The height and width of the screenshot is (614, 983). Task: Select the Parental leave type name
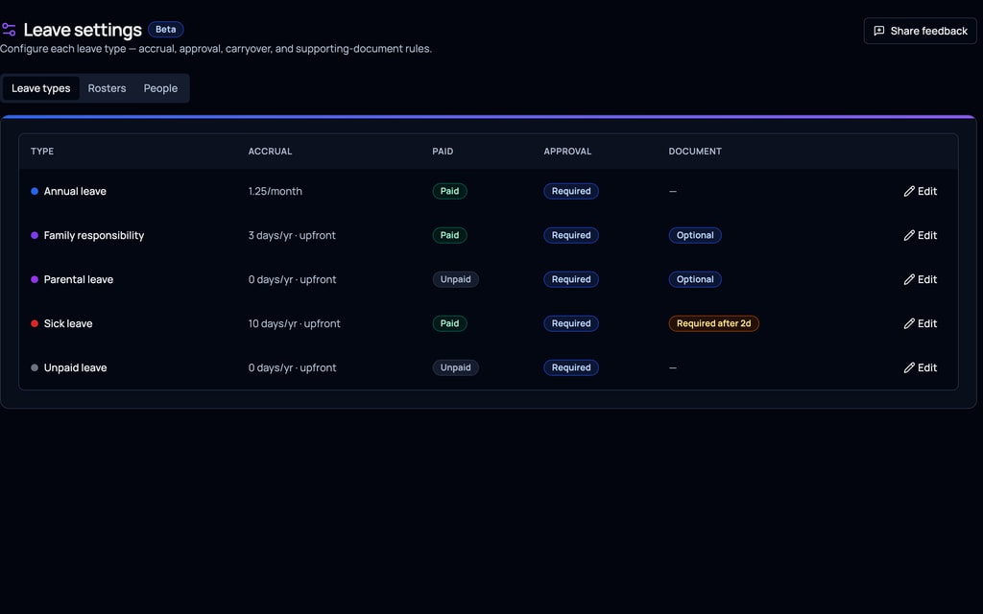click(x=79, y=279)
